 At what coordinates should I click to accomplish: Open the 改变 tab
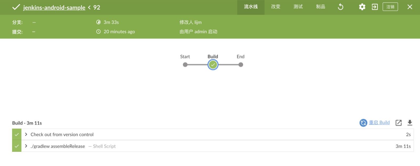coord(276,7)
